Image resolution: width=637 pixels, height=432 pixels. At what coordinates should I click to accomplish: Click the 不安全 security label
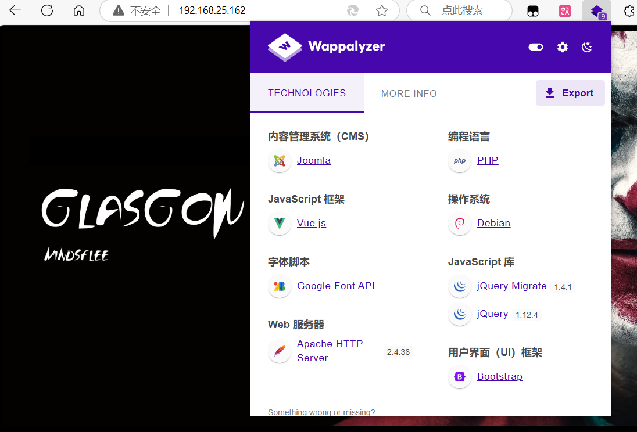point(145,10)
